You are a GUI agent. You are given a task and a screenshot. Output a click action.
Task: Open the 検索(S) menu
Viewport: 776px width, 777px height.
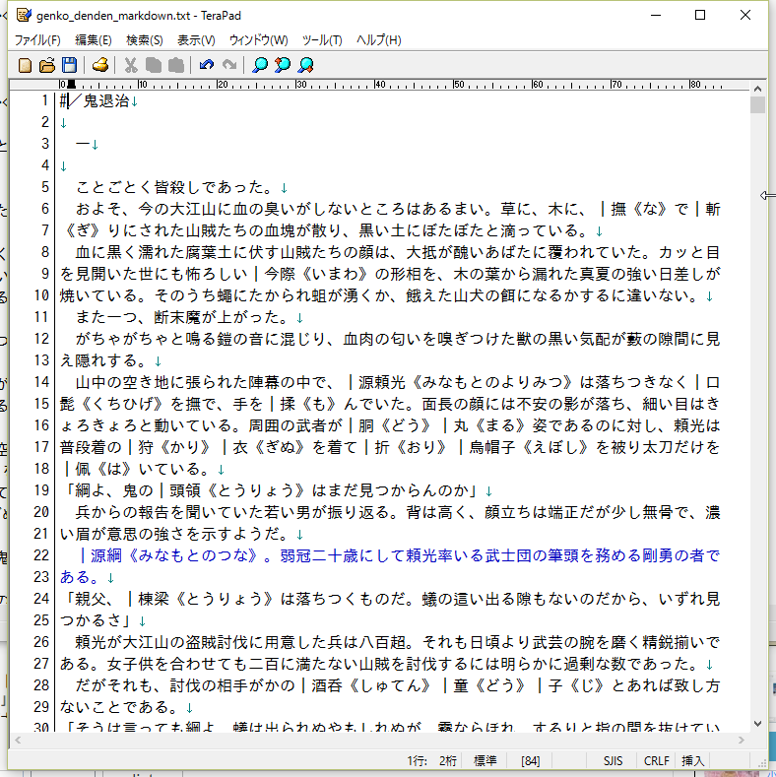tap(144, 40)
